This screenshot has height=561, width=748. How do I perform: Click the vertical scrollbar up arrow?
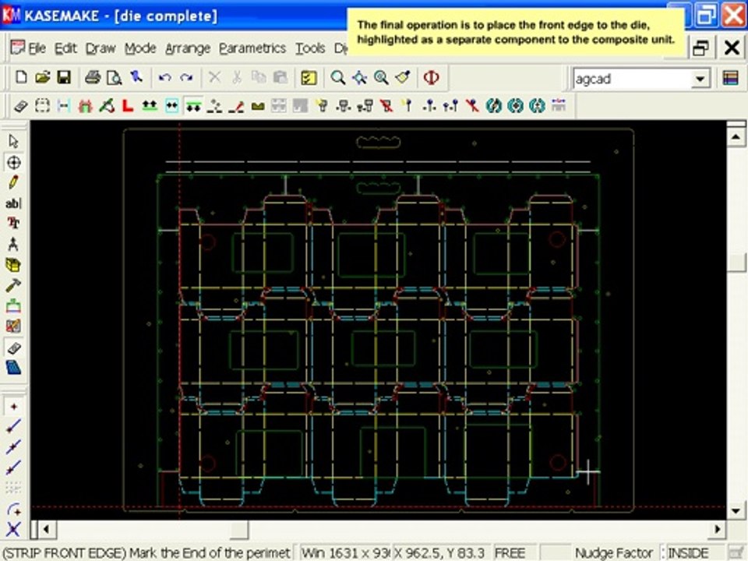(736, 137)
